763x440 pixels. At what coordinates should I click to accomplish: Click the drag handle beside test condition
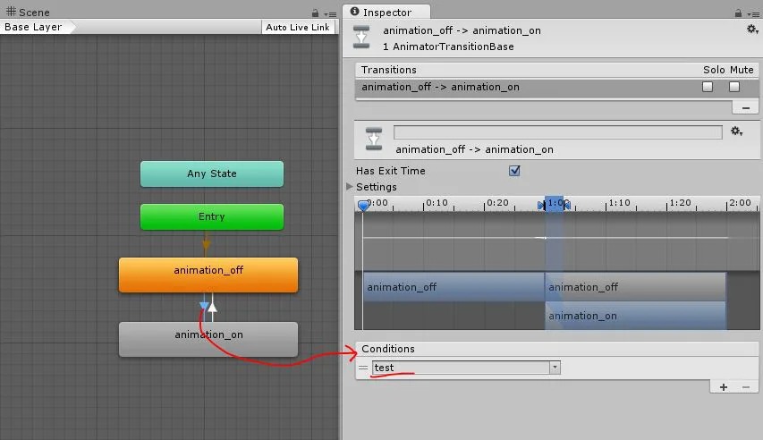click(x=363, y=368)
